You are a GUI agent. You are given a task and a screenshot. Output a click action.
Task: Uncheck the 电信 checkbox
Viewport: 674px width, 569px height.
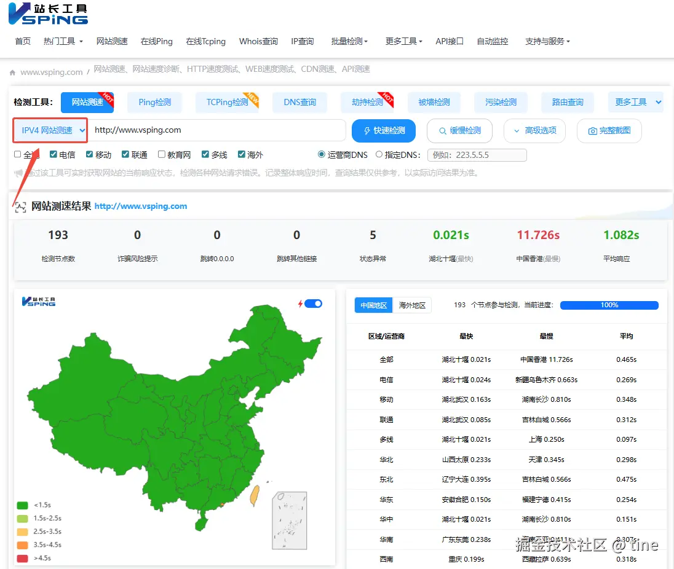pos(54,154)
